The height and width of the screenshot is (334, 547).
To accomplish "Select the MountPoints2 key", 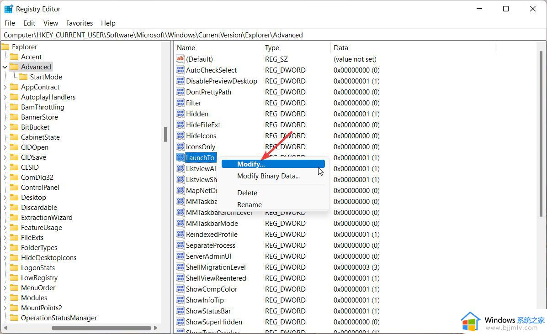I will [x=42, y=308].
